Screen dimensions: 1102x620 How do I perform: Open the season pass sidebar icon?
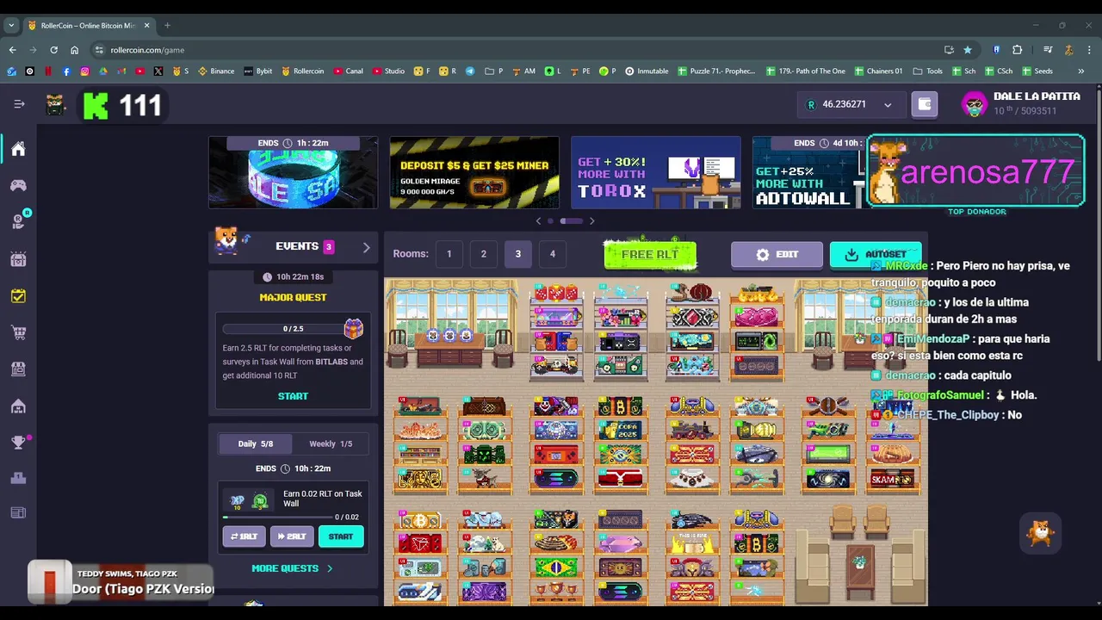[x=18, y=258]
